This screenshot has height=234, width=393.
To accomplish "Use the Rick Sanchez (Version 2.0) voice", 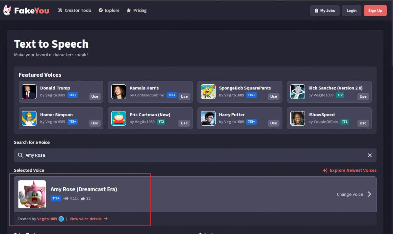I will point(363,96).
